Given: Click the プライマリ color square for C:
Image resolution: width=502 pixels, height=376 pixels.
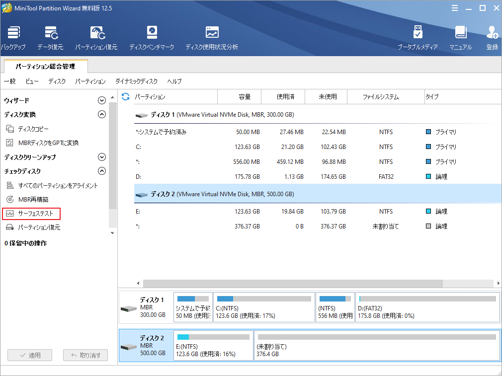Looking at the screenshot, I should 428,147.
